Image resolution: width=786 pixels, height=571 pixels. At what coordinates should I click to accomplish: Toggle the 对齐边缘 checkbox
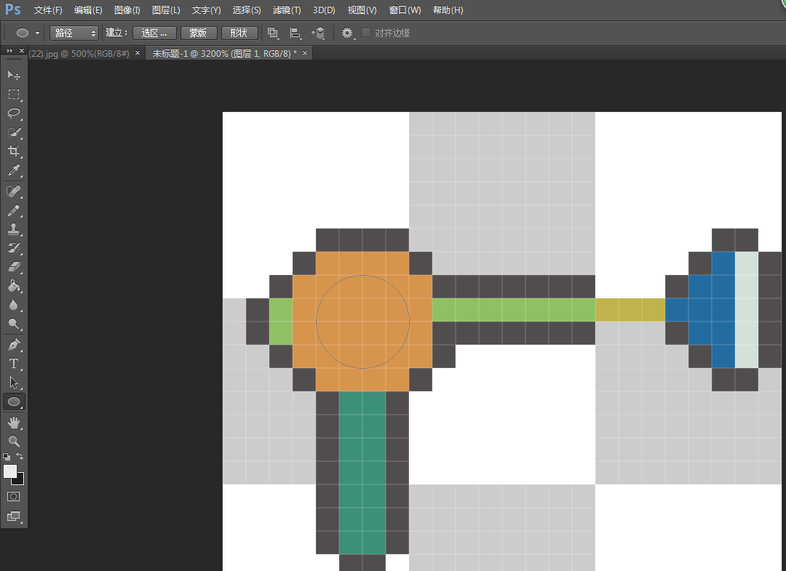366,33
